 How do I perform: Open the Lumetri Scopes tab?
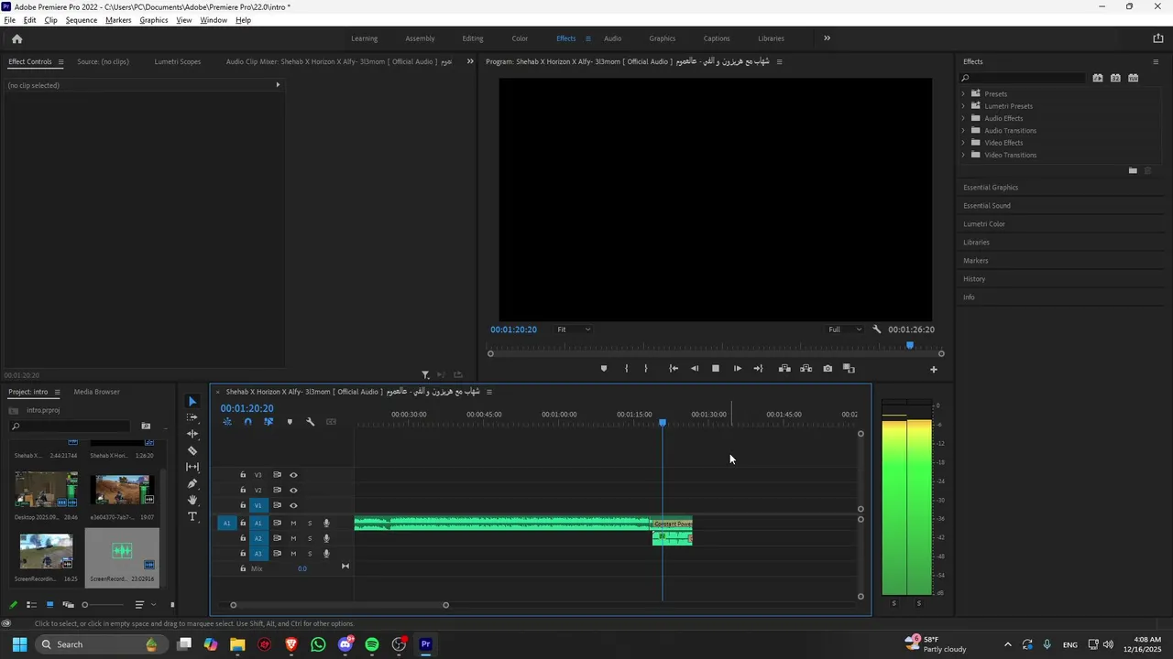pyautogui.click(x=177, y=61)
